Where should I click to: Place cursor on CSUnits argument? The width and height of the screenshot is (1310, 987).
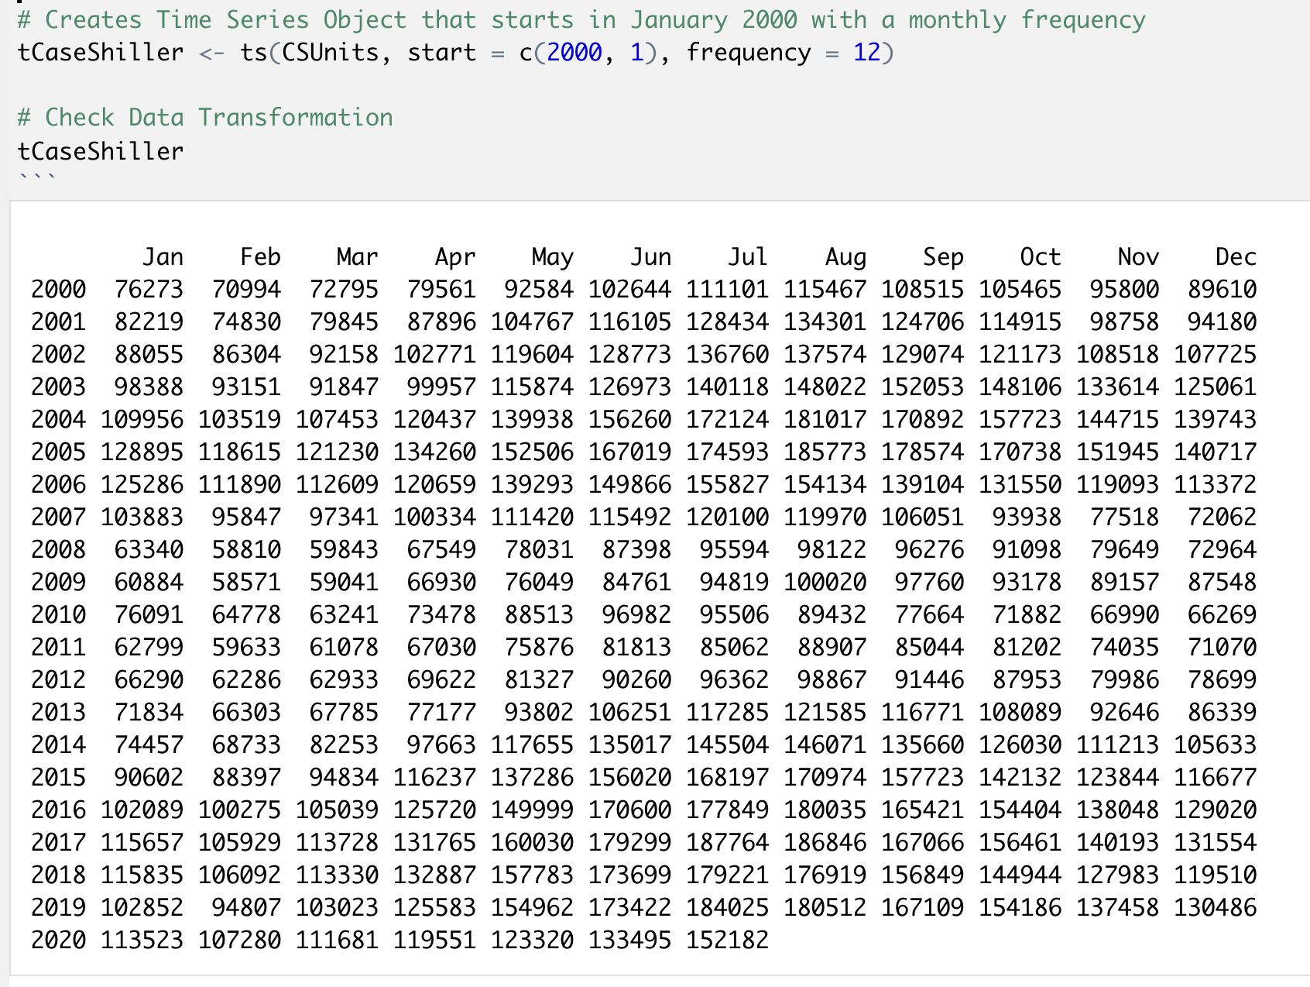[331, 53]
